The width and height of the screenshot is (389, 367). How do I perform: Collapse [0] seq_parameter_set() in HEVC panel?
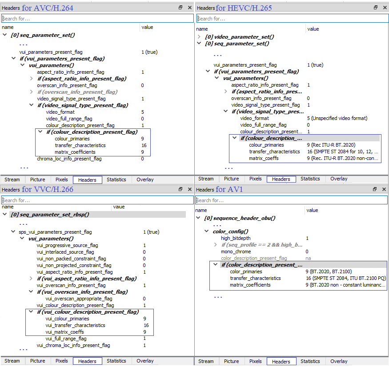point(199,43)
